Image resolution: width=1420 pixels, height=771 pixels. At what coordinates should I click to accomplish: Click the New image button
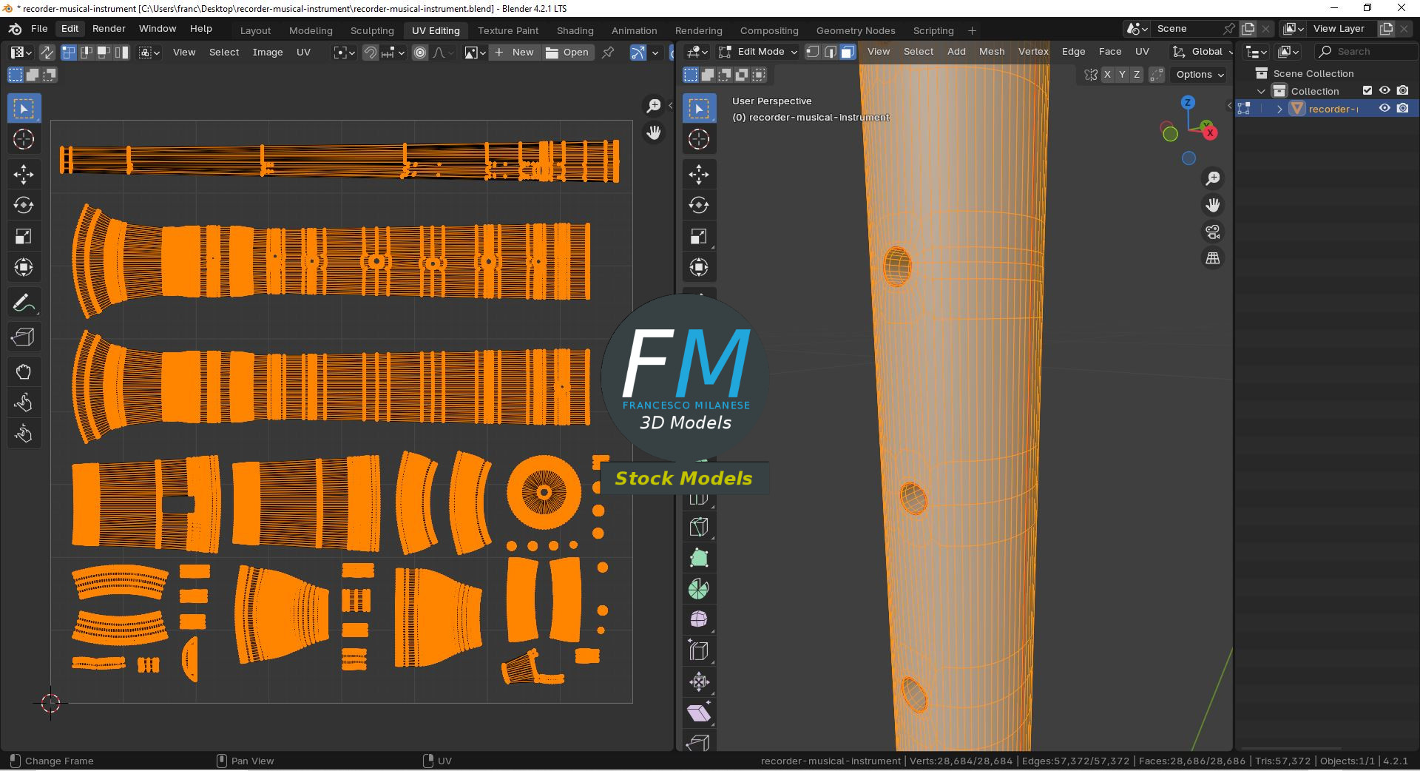515,53
